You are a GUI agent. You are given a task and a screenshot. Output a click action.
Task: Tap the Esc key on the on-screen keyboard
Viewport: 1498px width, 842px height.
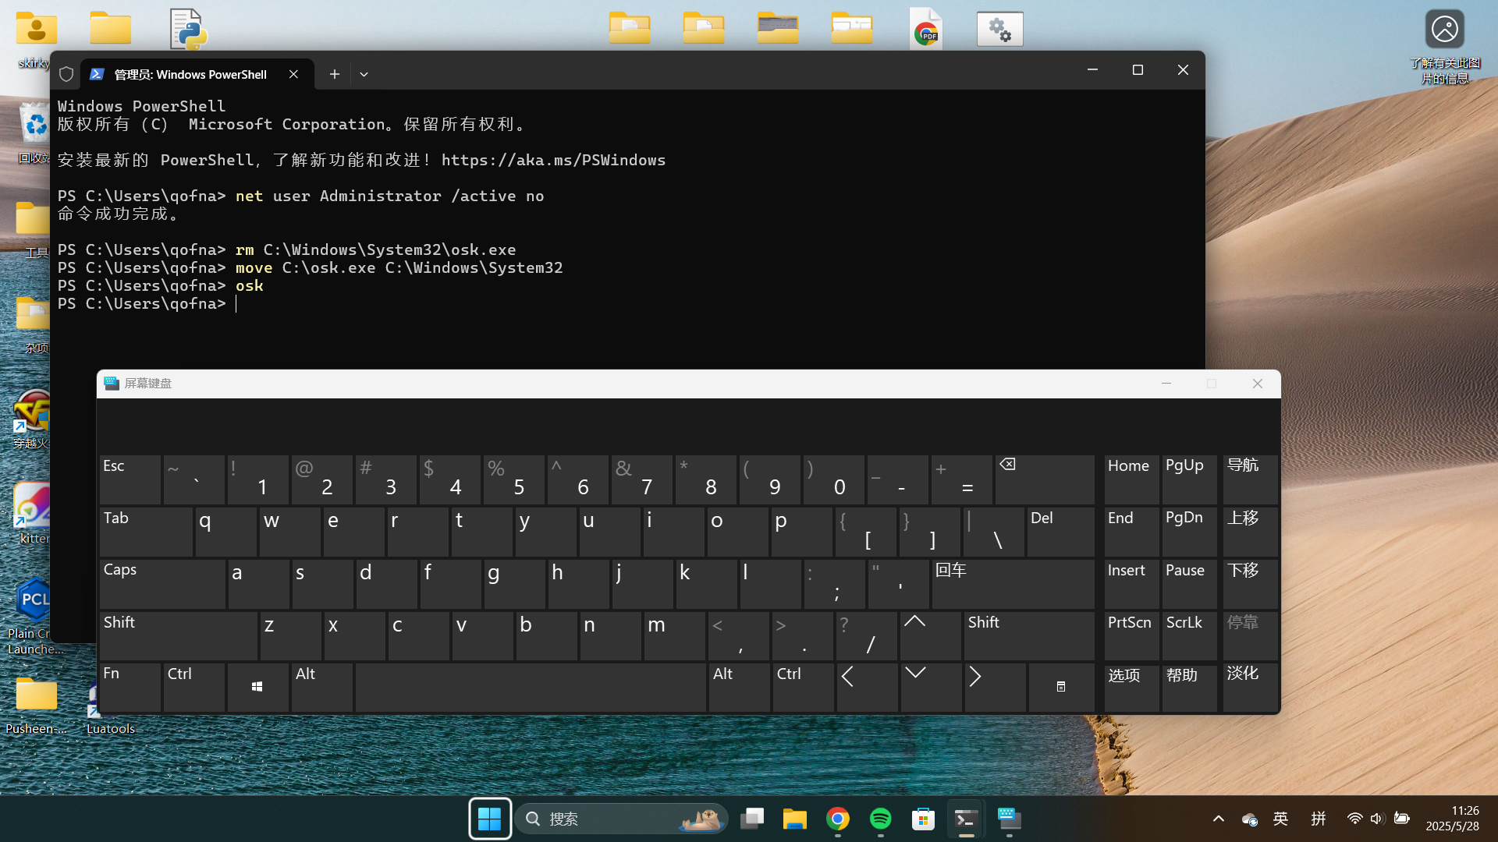(x=130, y=479)
